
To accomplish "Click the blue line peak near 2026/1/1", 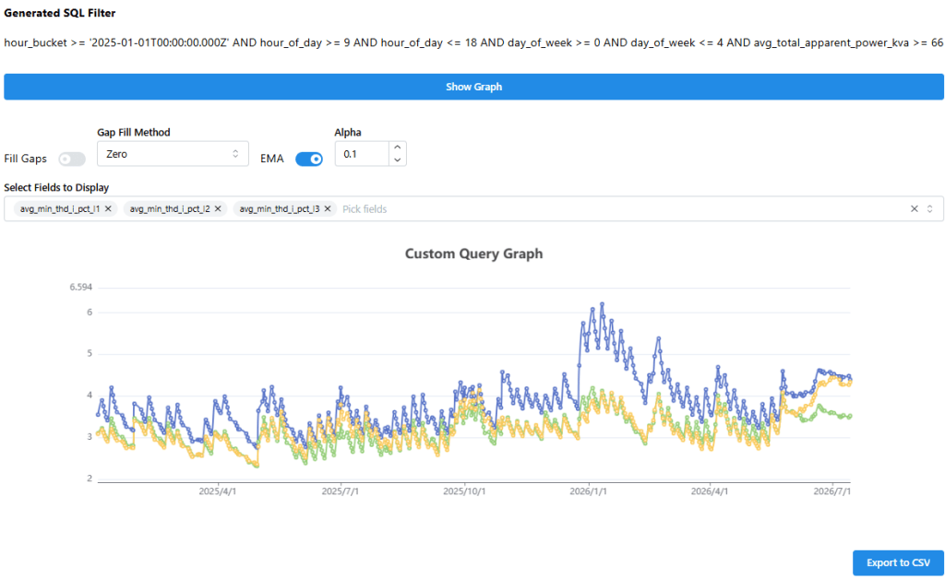I will (x=602, y=304).
